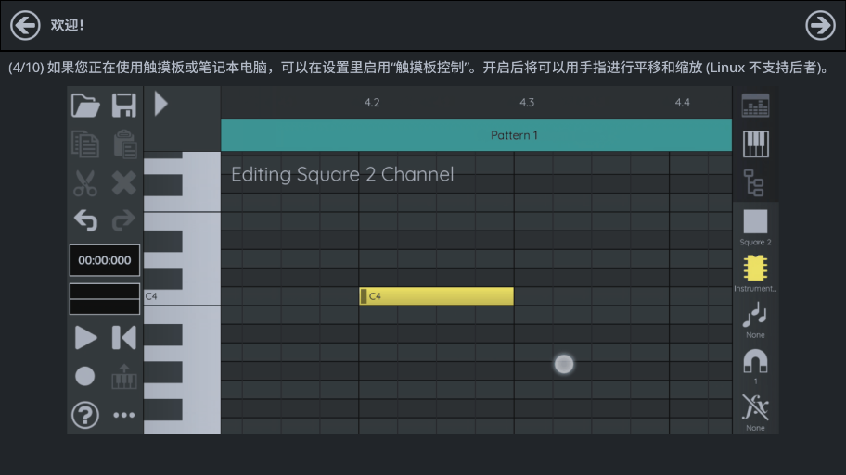Open the arpeggio notes None option
The width and height of the screenshot is (846, 475).
[x=755, y=319]
